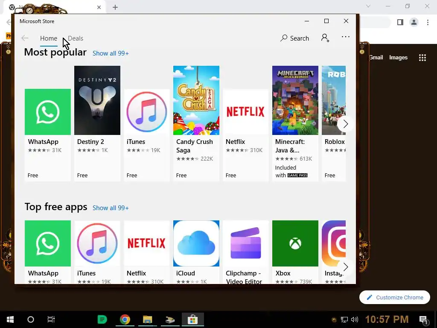Open the Roblox tile in Most popular
This screenshot has width=437, height=328.
[334, 123]
